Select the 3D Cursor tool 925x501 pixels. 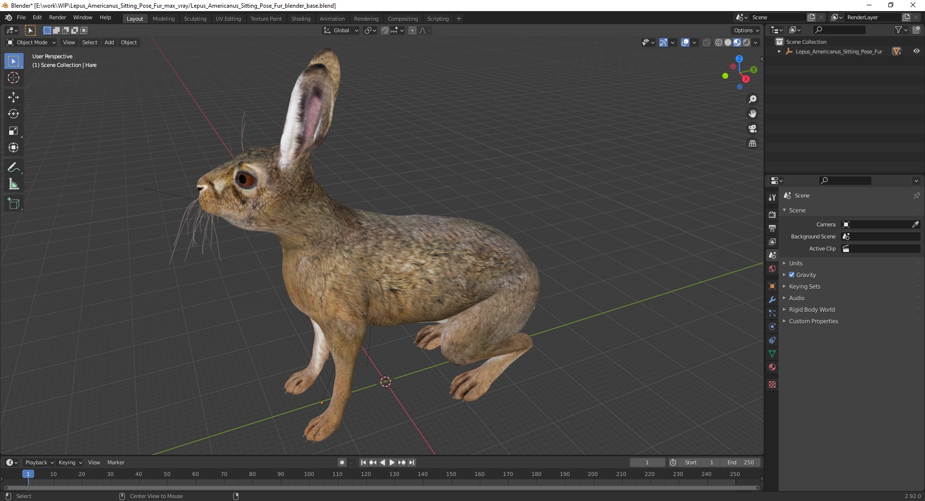pyautogui.click(x=13, y=78)
